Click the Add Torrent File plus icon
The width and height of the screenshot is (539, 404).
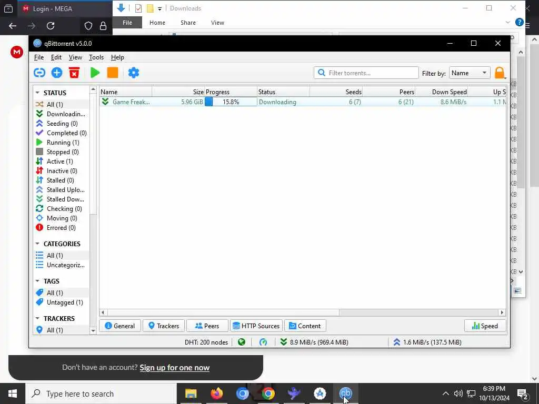(x=57, y=73)
